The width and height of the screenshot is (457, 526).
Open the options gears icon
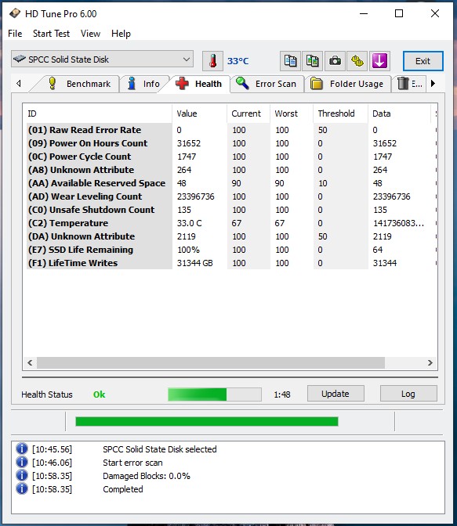click(x=357, y=61)
